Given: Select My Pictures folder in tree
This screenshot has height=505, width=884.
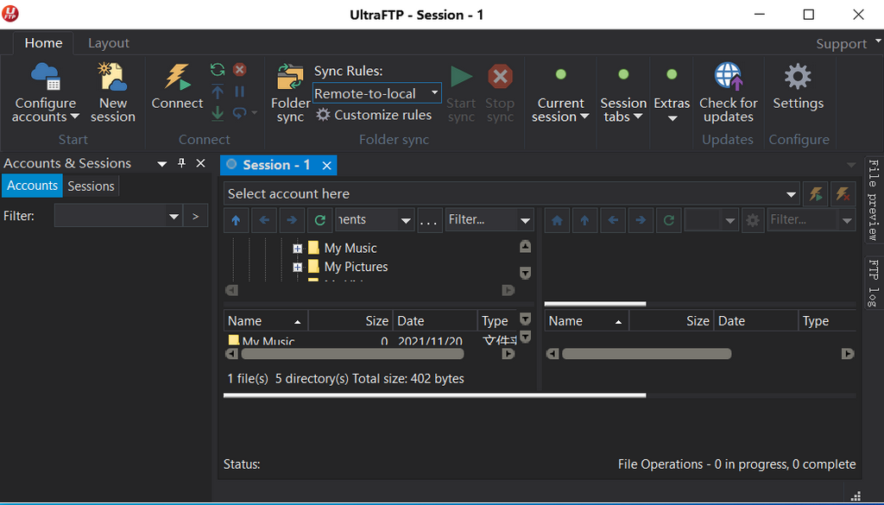Looking at the screenshot, I should point(356,267).
